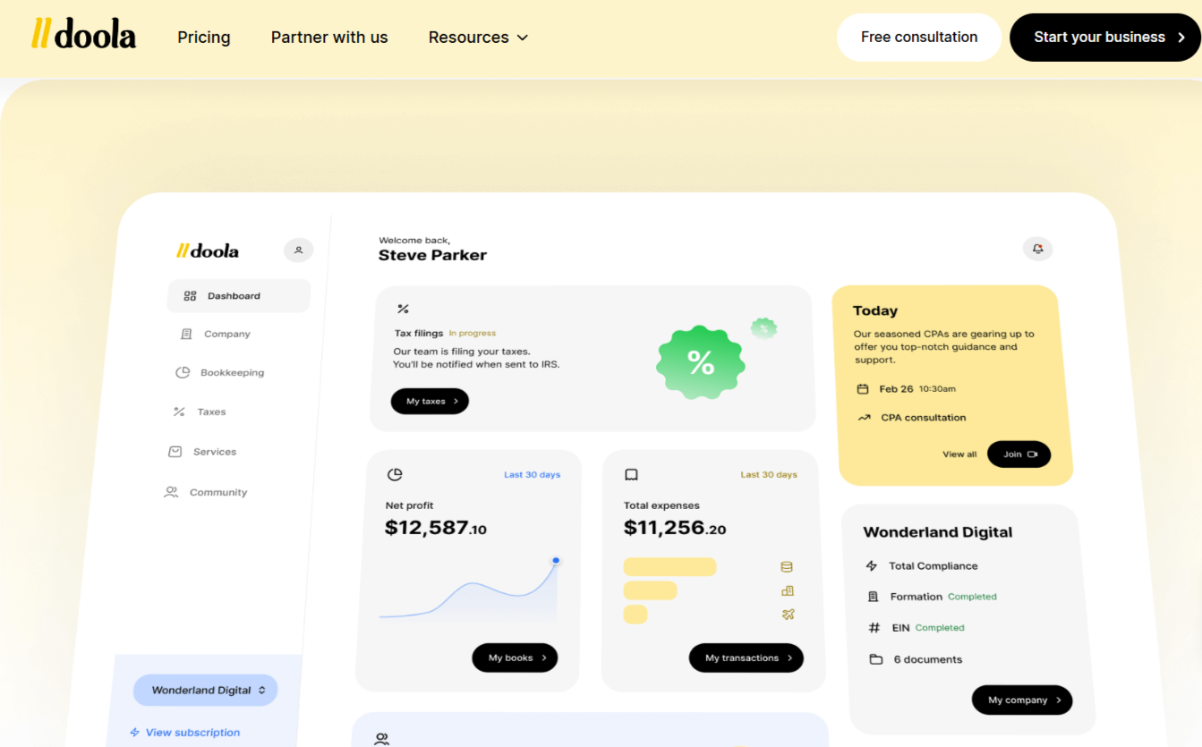
Task: Click the Bookkeeping pie chart icon
Action: [x=183, y=372]
